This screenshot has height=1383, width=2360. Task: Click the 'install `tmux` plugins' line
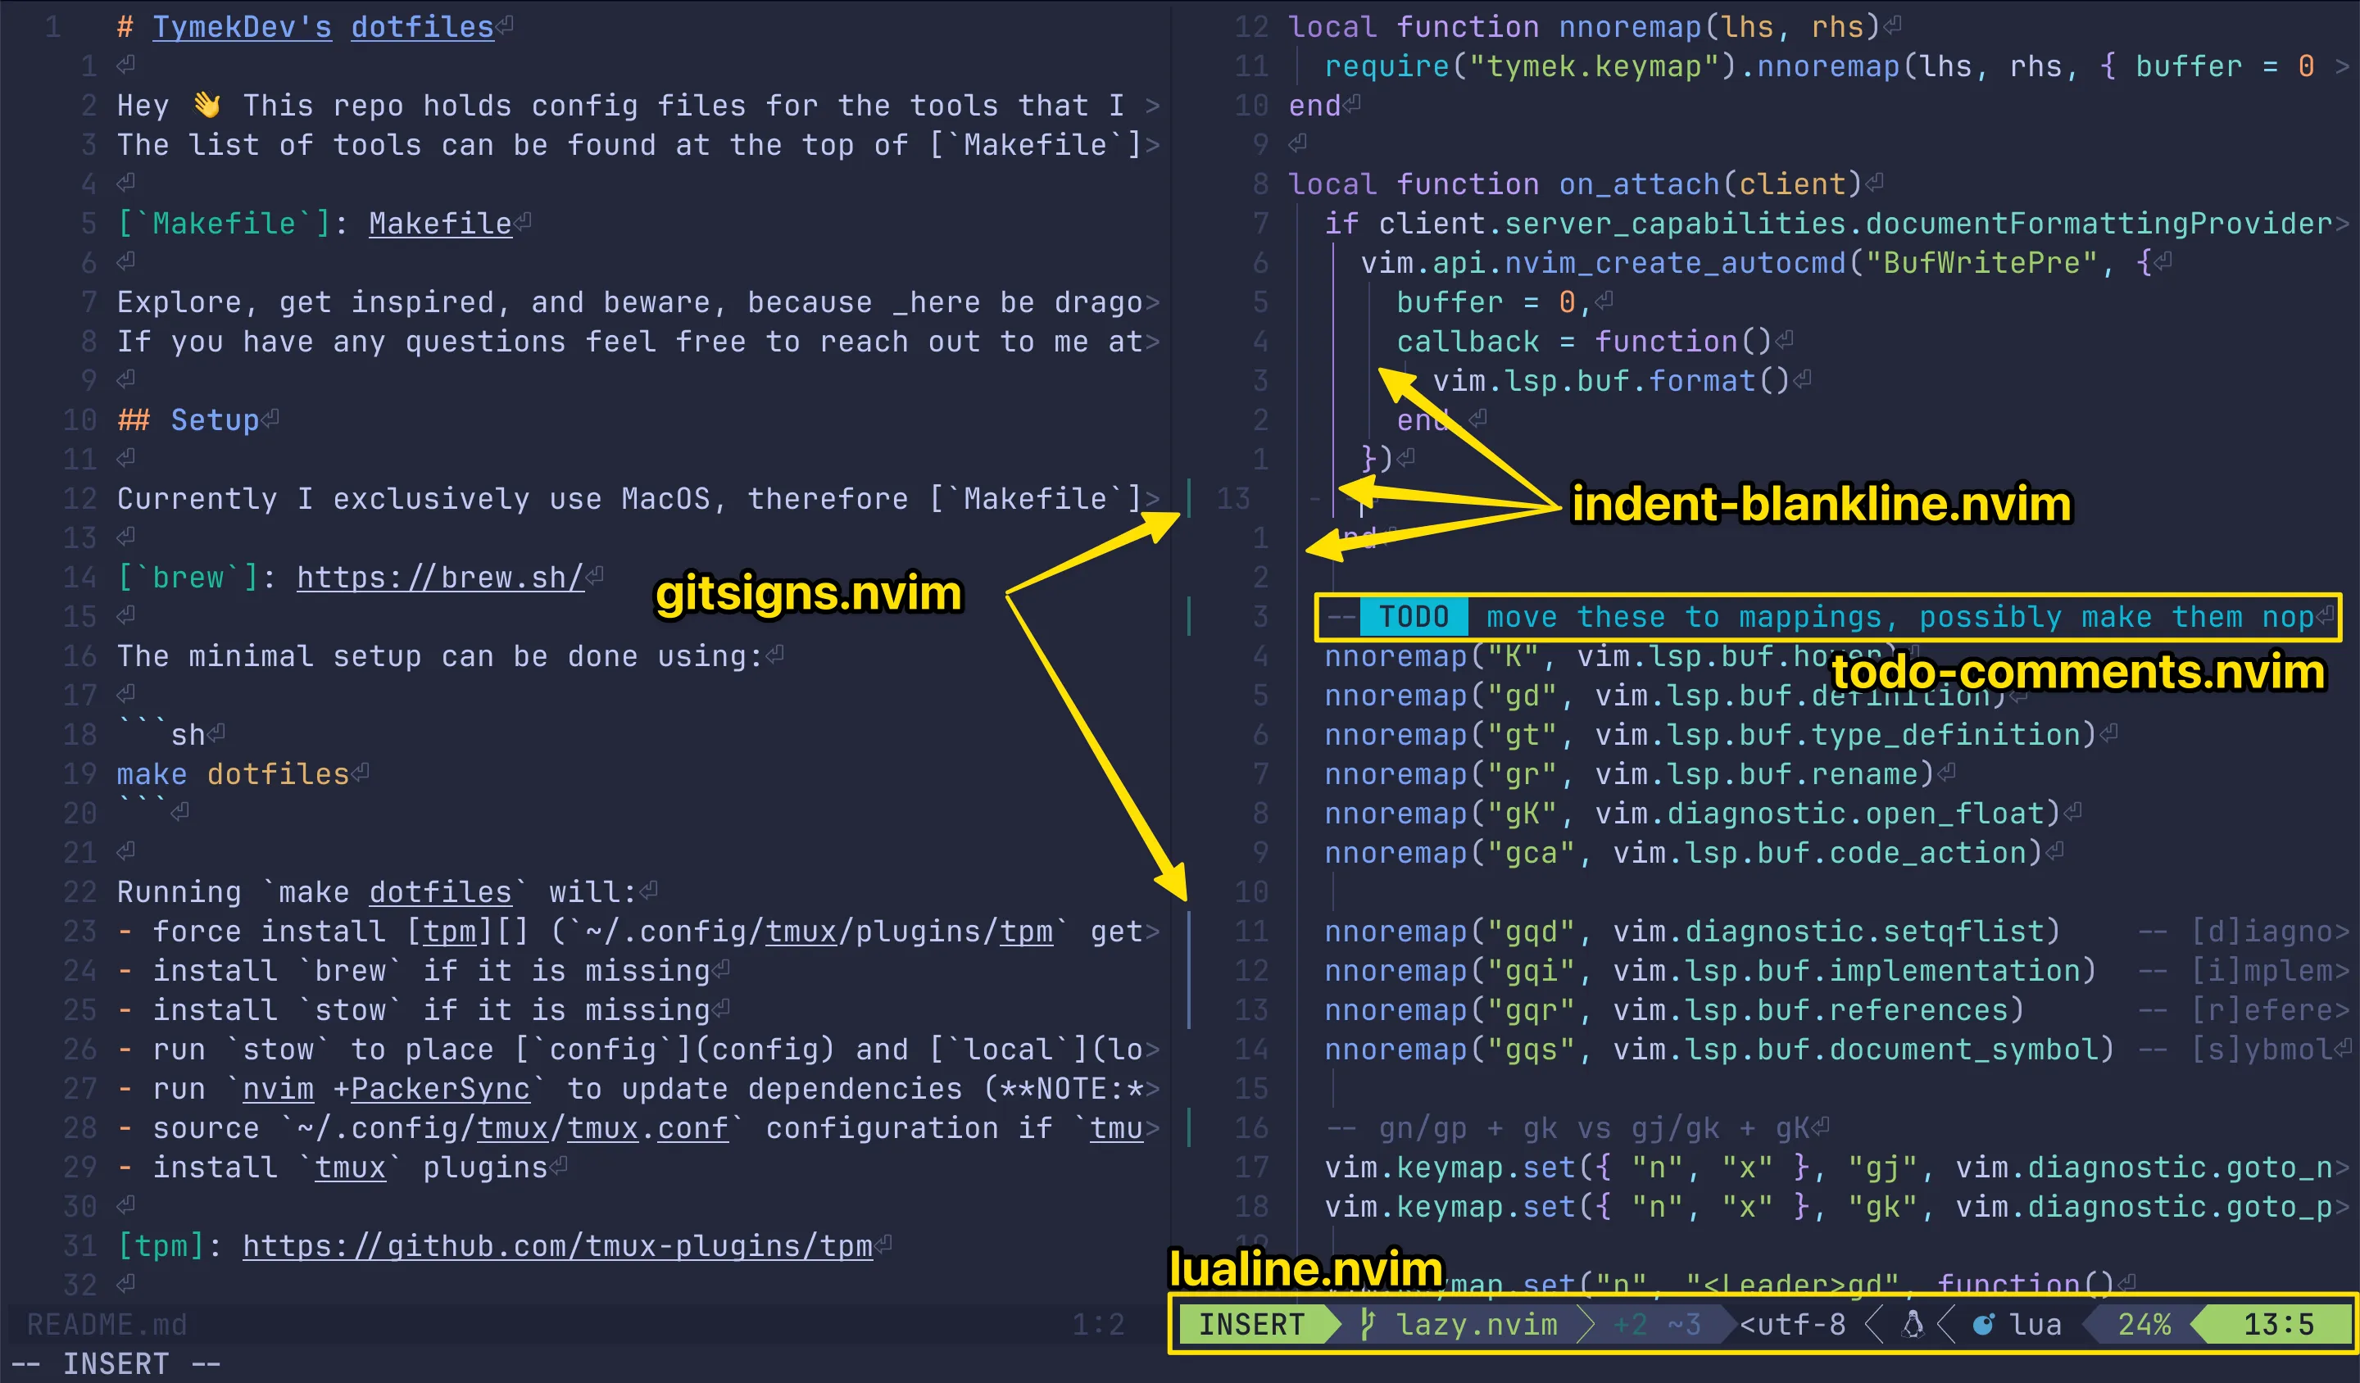[333, 1167]
